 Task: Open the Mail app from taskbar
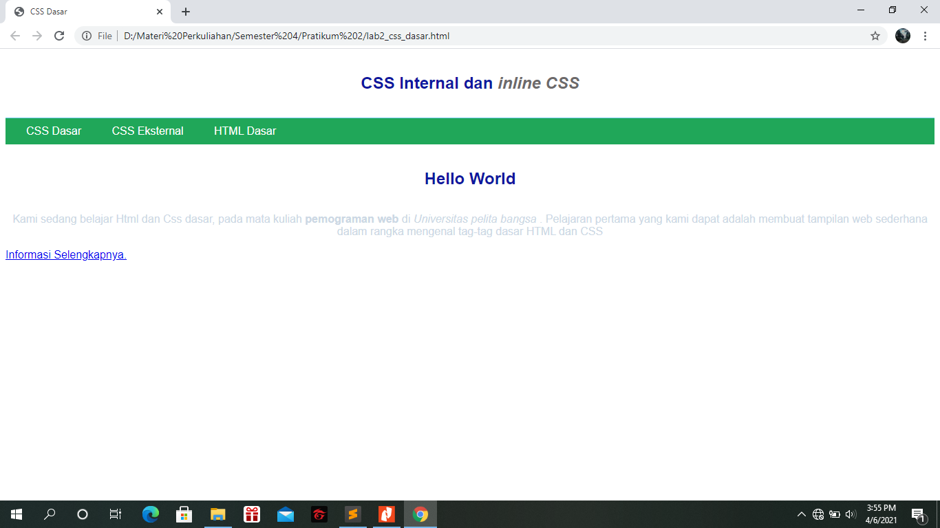[x=286, y=514]
